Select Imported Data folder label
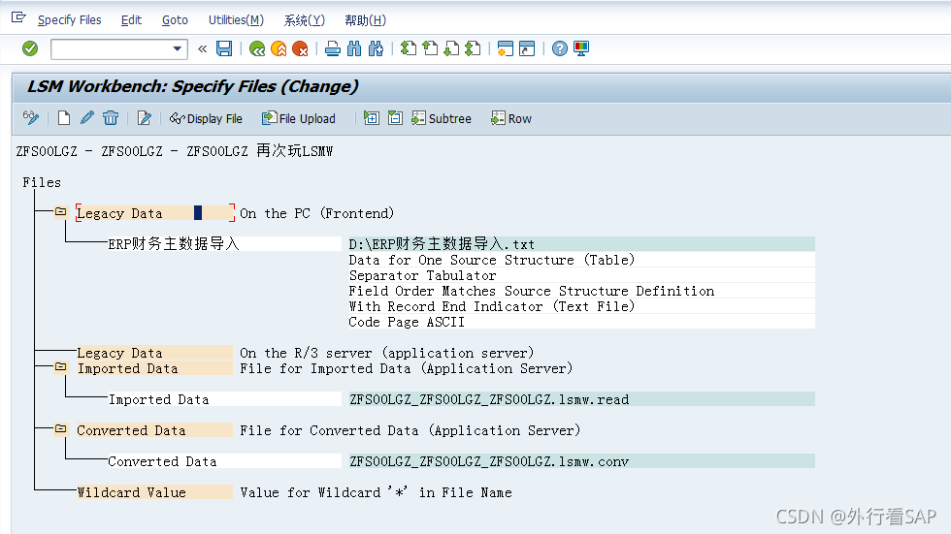The width and height of the screenshot is (951, 534). (154, 368)
